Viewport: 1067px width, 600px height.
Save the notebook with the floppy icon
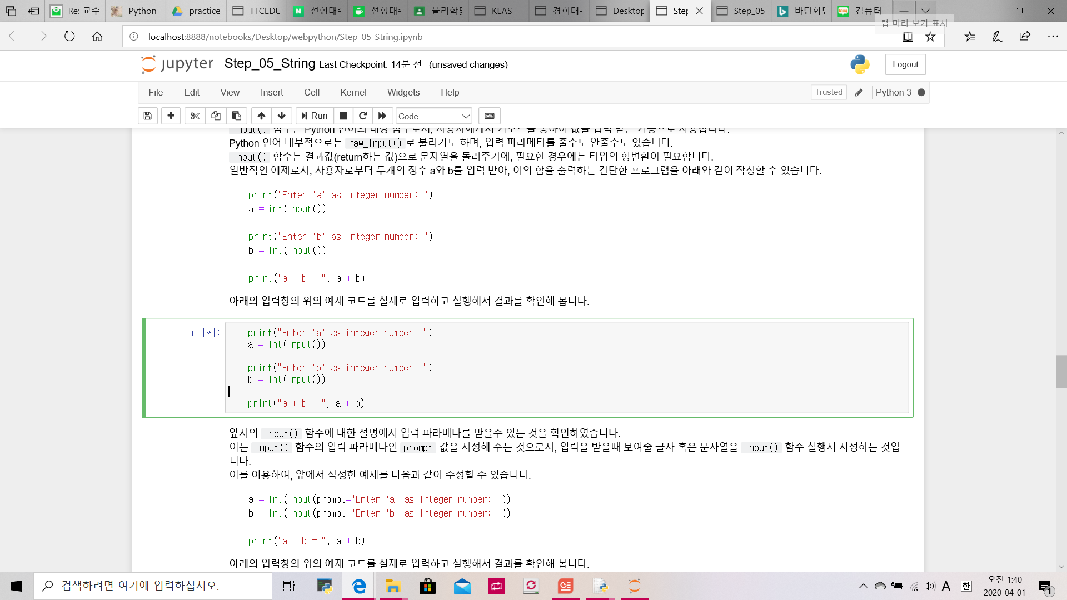pyautogui.click(x=147, y=116)
